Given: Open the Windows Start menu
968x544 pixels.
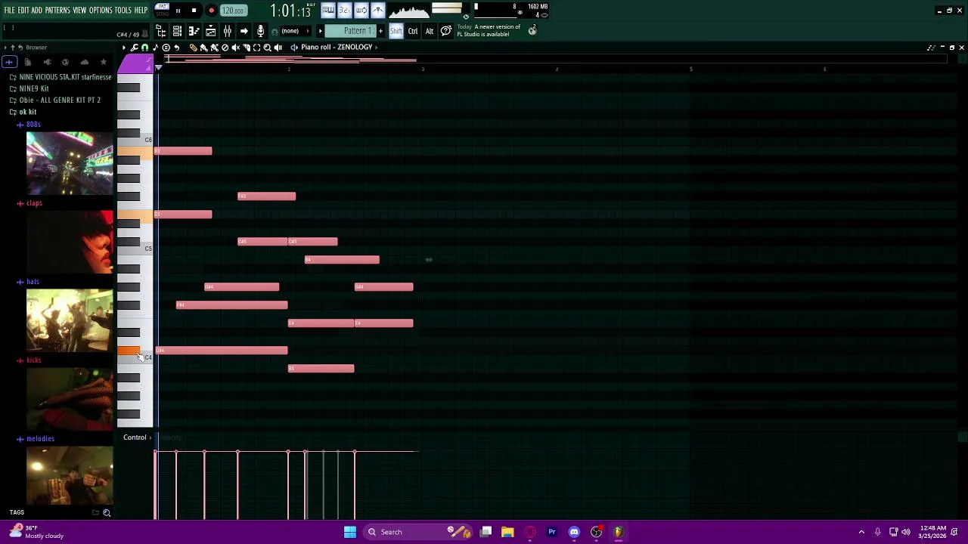Looking at the screenshot, I should point(349,532).
